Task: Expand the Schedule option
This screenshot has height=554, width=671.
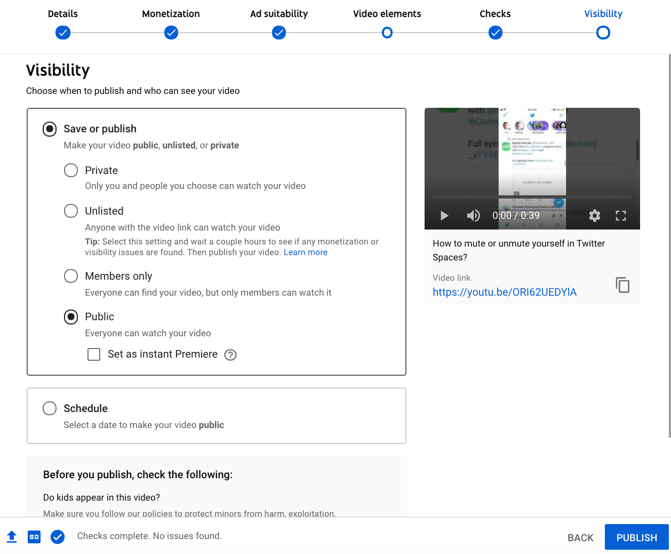Action: click(x=50, y=408)
